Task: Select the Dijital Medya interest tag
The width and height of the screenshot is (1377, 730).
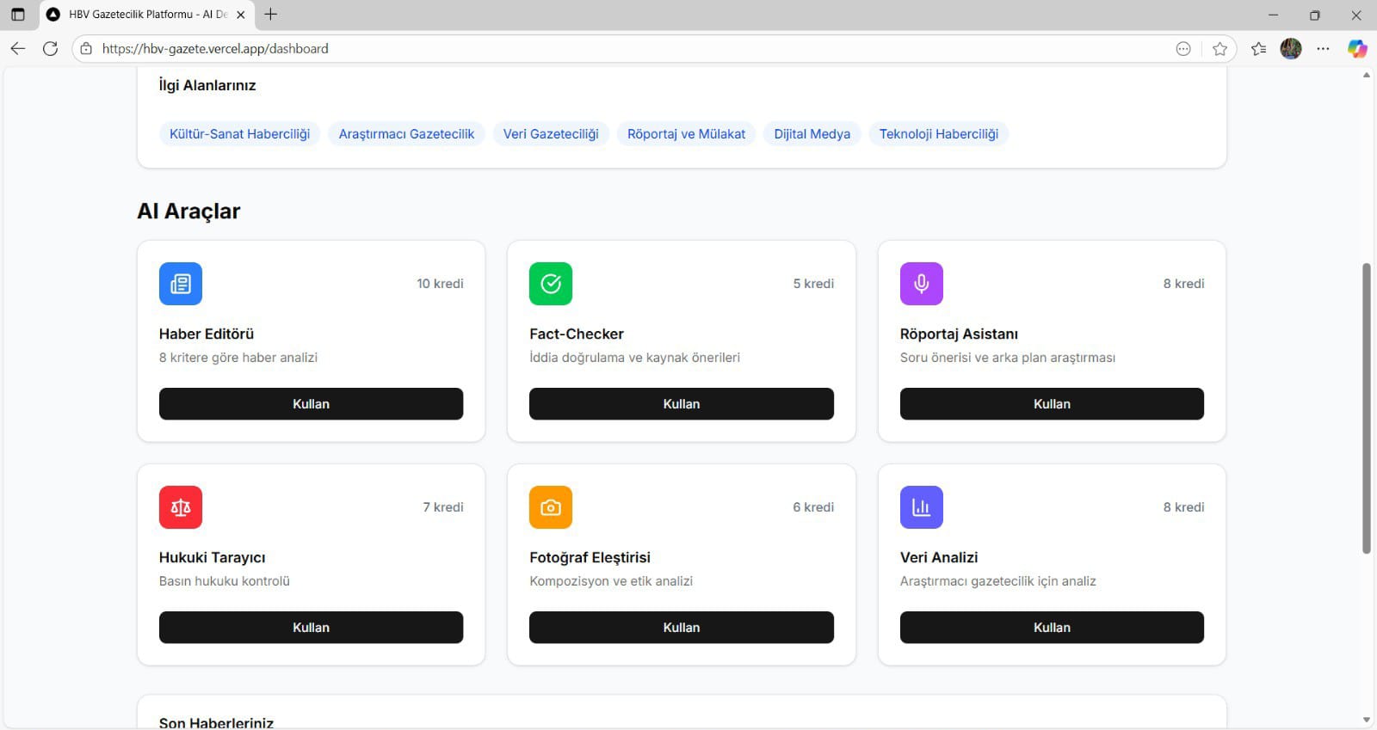Action: tap(812, 134)
